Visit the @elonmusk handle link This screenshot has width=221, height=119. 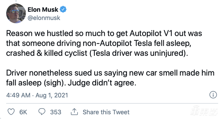coord(44,18)
